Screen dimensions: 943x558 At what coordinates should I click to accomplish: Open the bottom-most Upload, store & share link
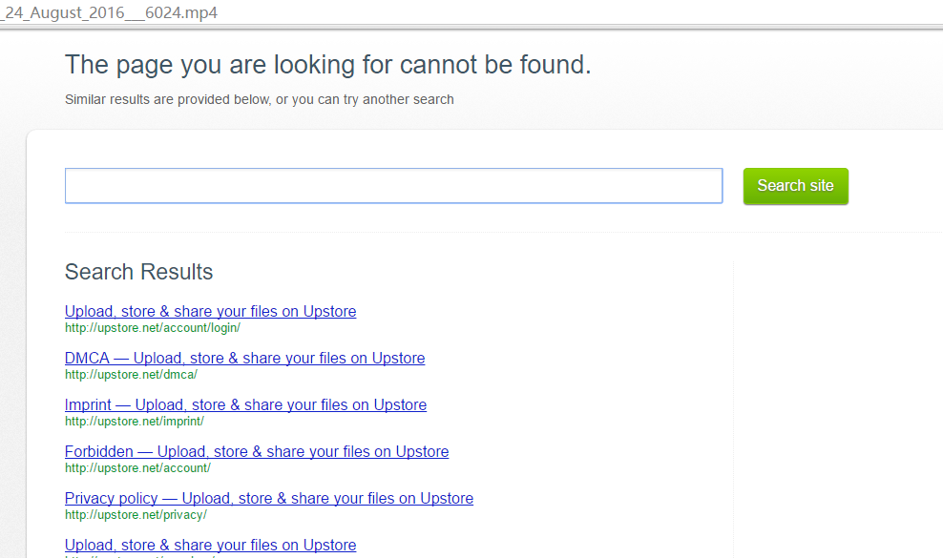(x=210, y=546)
